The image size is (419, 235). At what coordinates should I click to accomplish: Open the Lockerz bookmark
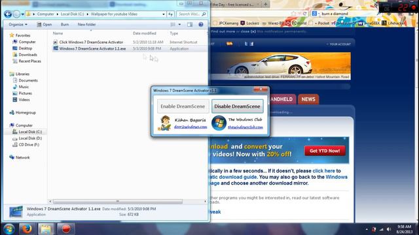(250, 23)
